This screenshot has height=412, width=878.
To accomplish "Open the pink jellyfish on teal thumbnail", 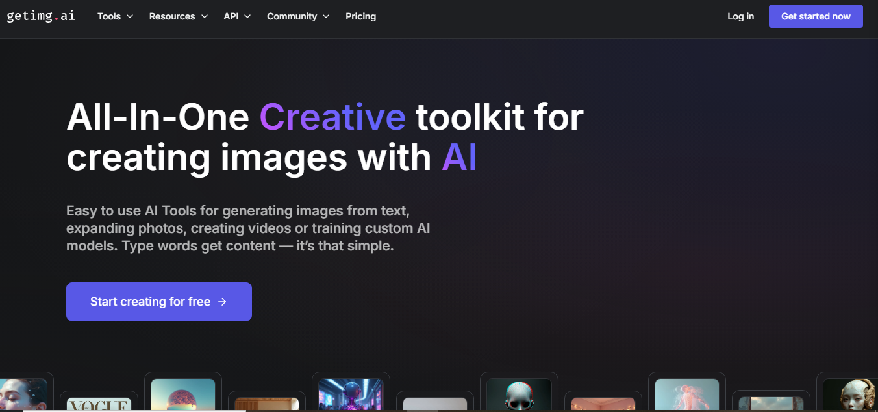I will pos(687,395).
